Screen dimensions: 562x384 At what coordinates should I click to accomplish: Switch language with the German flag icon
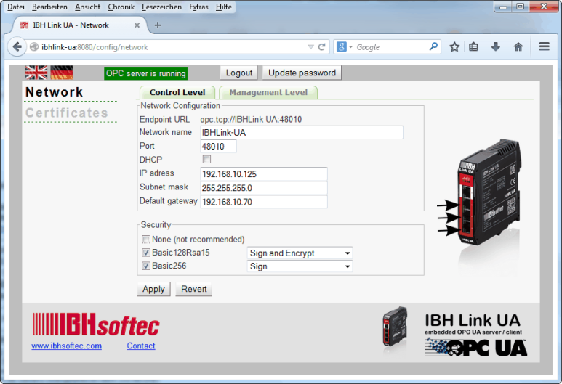pyautogui.click(x=62, y=73)
